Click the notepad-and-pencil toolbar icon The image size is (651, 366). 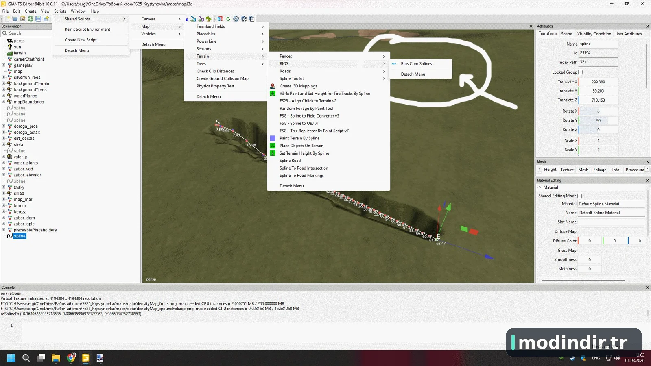click(x=23, y=19)
